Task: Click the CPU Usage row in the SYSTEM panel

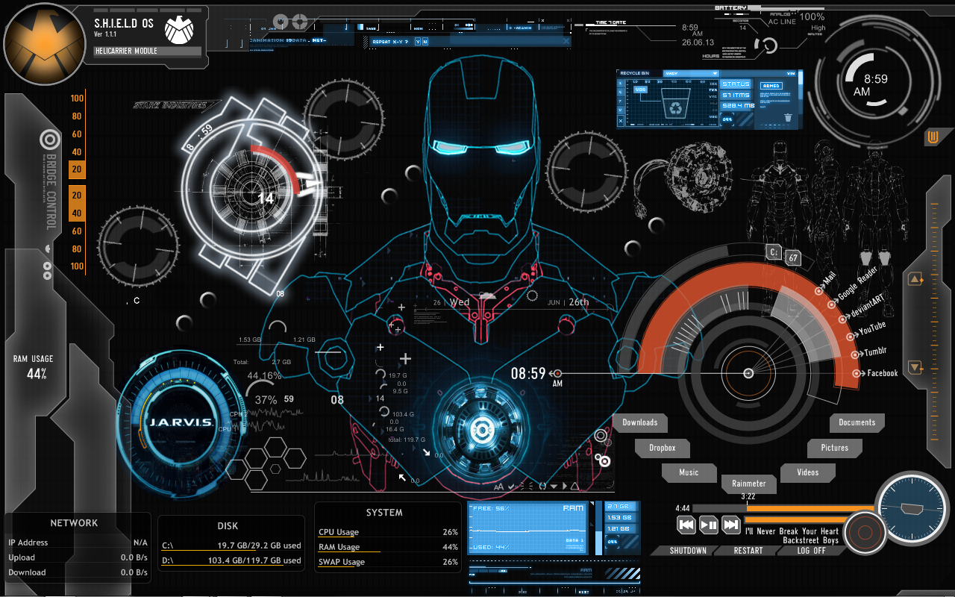Action: click(388, 532)
